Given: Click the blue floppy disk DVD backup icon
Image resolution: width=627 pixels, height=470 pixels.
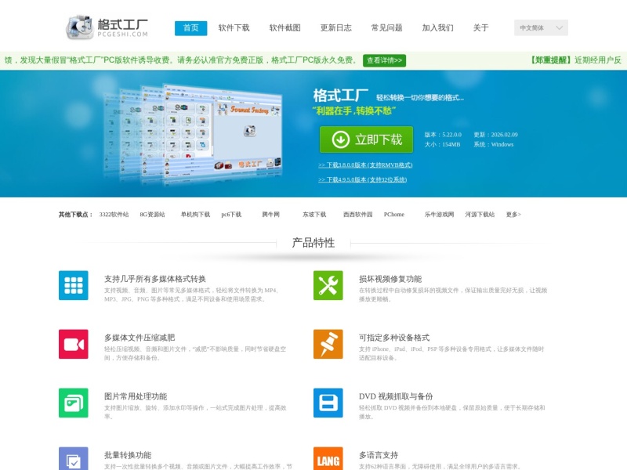Looking at the screenshot, I should pyautogui.click(x=328, y=403).
